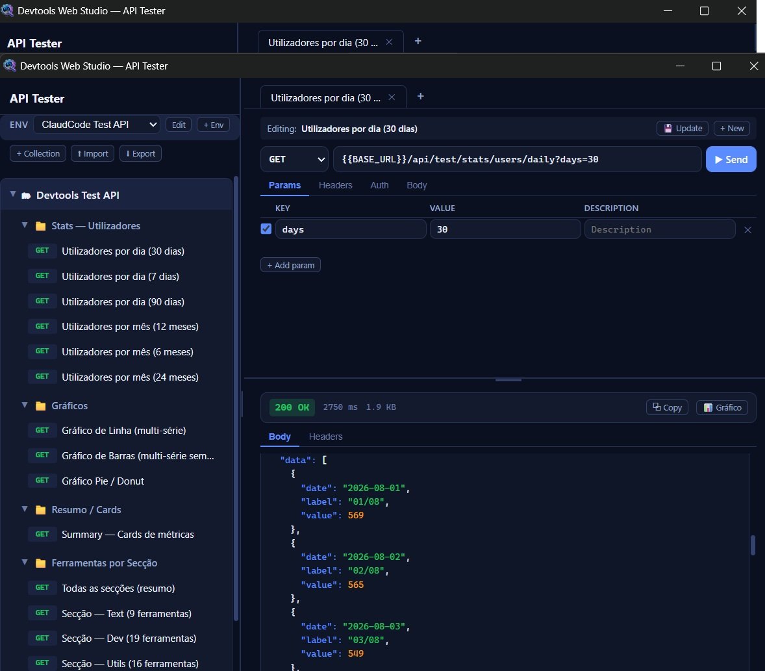Click the value 569 in response body
This screenshot has width=765, height=671.
356,515
